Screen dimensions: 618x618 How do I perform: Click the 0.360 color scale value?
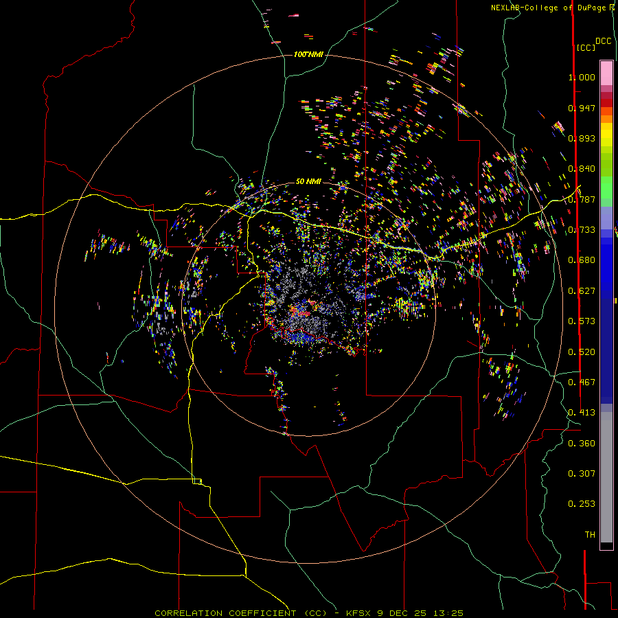pyautogui.click(x=582, y=444)
